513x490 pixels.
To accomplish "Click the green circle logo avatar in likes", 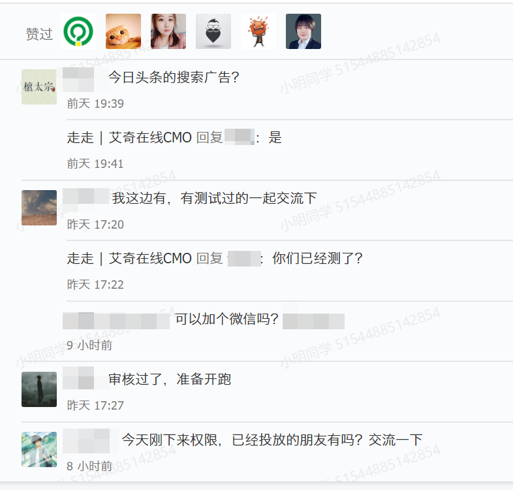I will click(78, 31).
